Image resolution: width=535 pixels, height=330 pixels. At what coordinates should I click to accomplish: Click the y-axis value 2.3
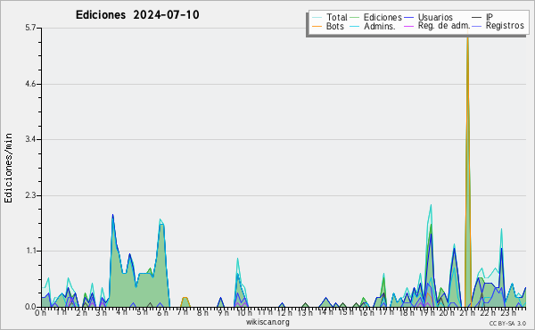tap(30, 195)
